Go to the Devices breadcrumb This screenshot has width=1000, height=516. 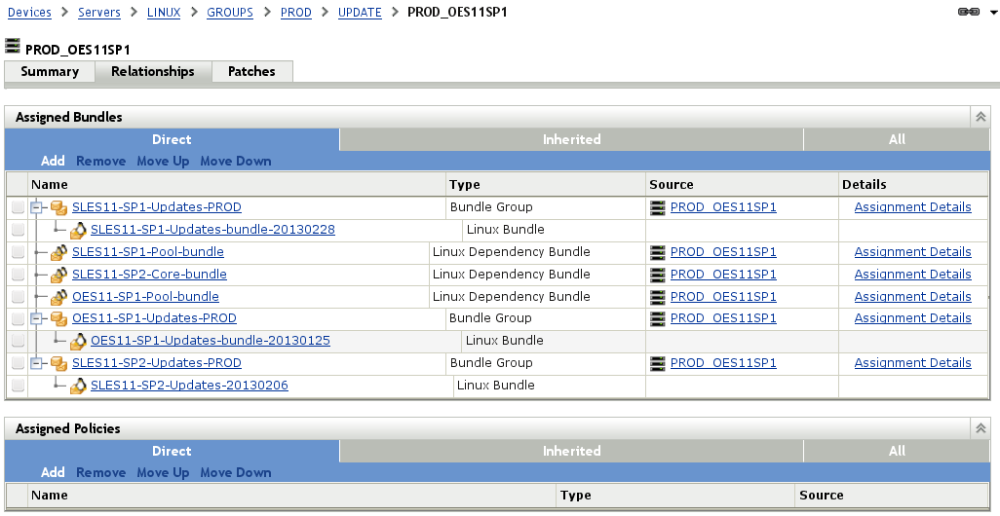click(29, 12)
